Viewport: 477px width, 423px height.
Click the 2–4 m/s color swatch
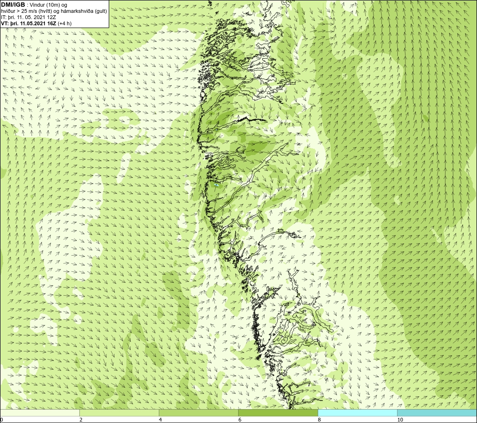[119, 413]
